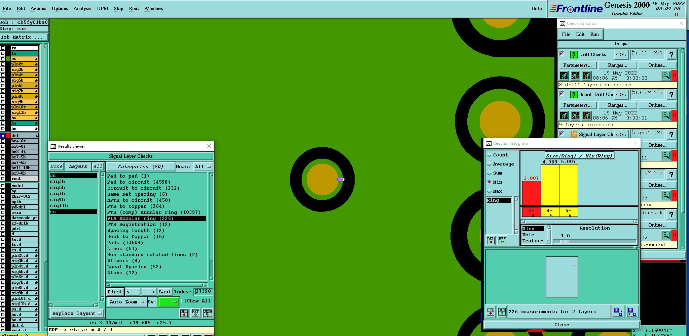The width and height of the screenshot is (689, 336).
Task: Open Board-Drill Checks results with magnifier icon
Action: pos(665,115)
